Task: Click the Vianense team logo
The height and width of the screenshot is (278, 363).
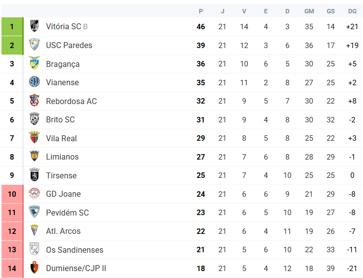Action: click(34, 82)
